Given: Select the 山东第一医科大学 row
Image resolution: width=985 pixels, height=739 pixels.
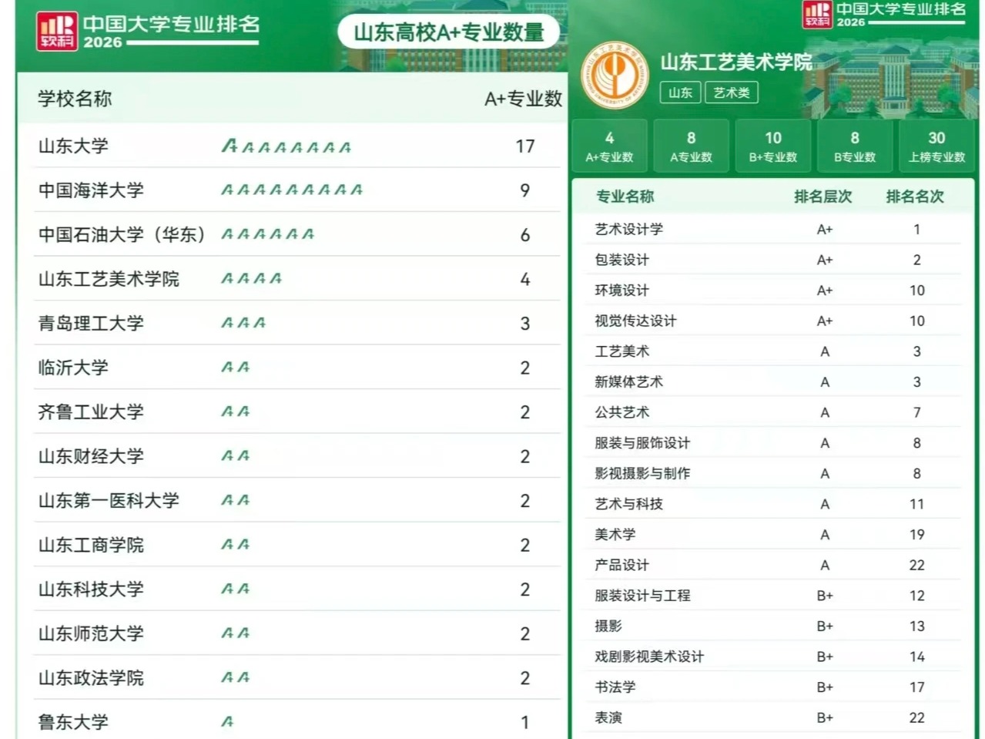Looking at the screenshot, I should (297, 500).
